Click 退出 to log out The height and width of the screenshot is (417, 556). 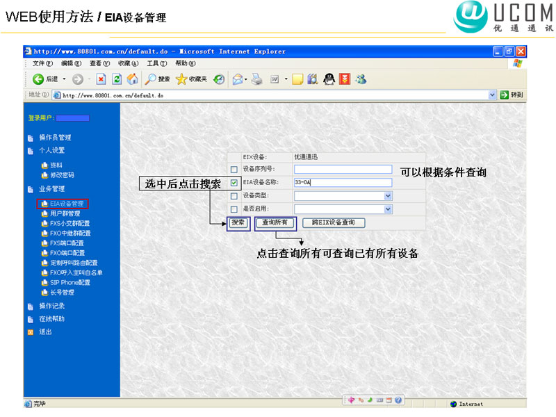click(45, 332)
